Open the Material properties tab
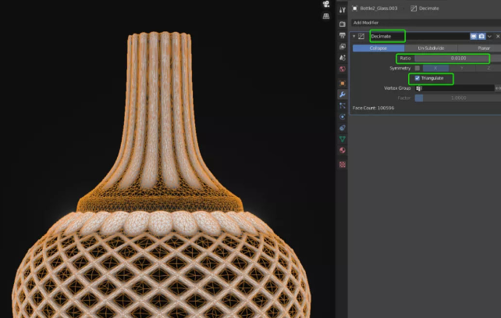This screenshot has height=318, width=501. pos(343,150)
